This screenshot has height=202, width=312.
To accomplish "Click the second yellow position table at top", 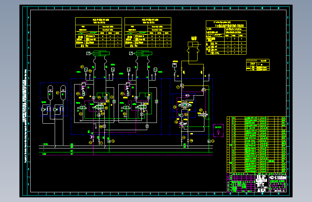I will coord(148,32).
